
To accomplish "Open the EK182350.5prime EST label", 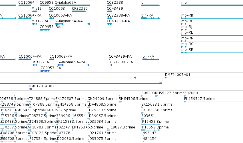I will click(157, 110).
